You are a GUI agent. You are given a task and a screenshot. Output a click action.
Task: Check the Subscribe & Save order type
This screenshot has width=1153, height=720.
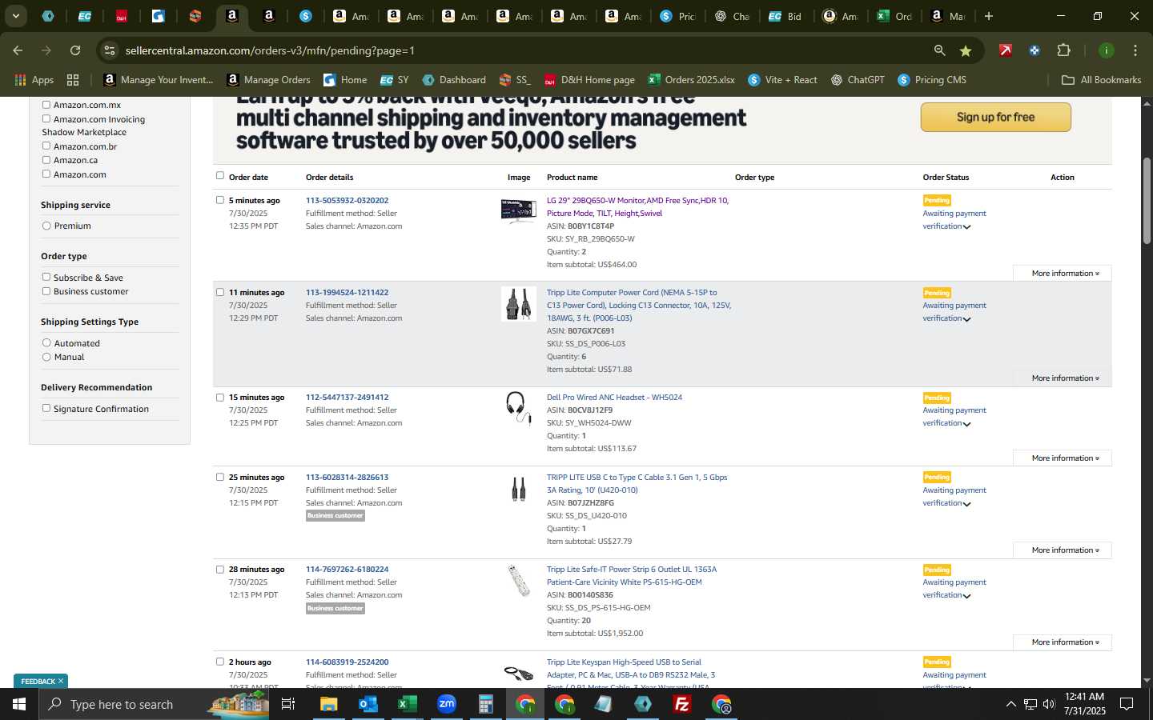point(46,277)
